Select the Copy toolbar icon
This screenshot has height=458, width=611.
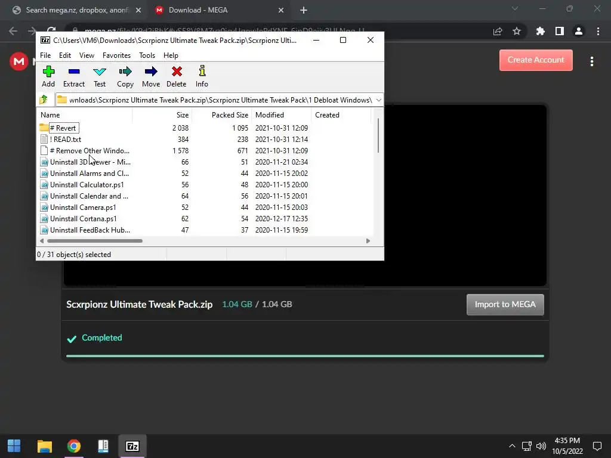click(x=125, y=76)
